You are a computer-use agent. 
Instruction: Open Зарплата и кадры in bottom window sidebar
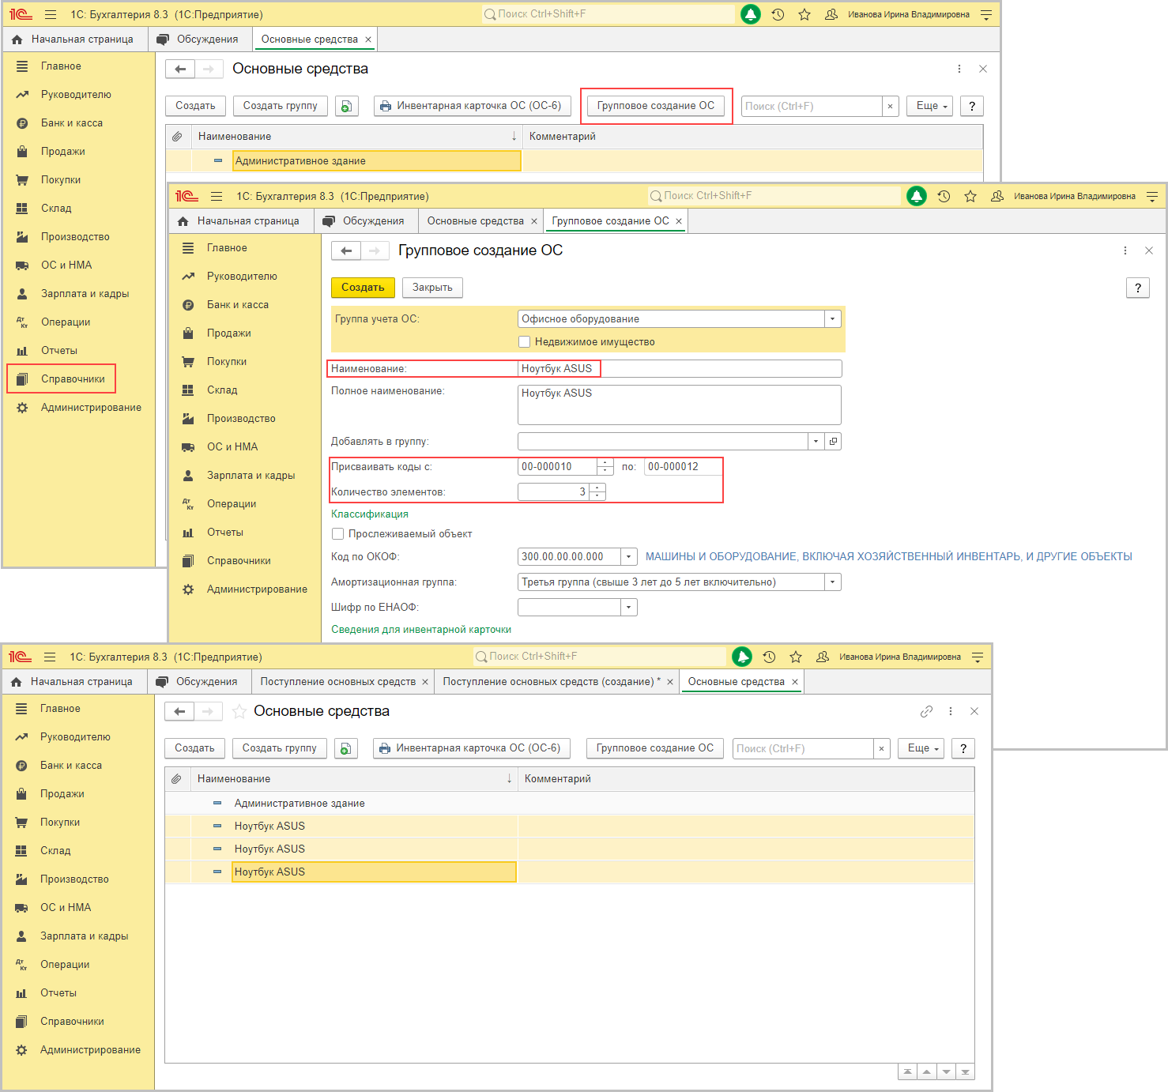pos(85,936)
